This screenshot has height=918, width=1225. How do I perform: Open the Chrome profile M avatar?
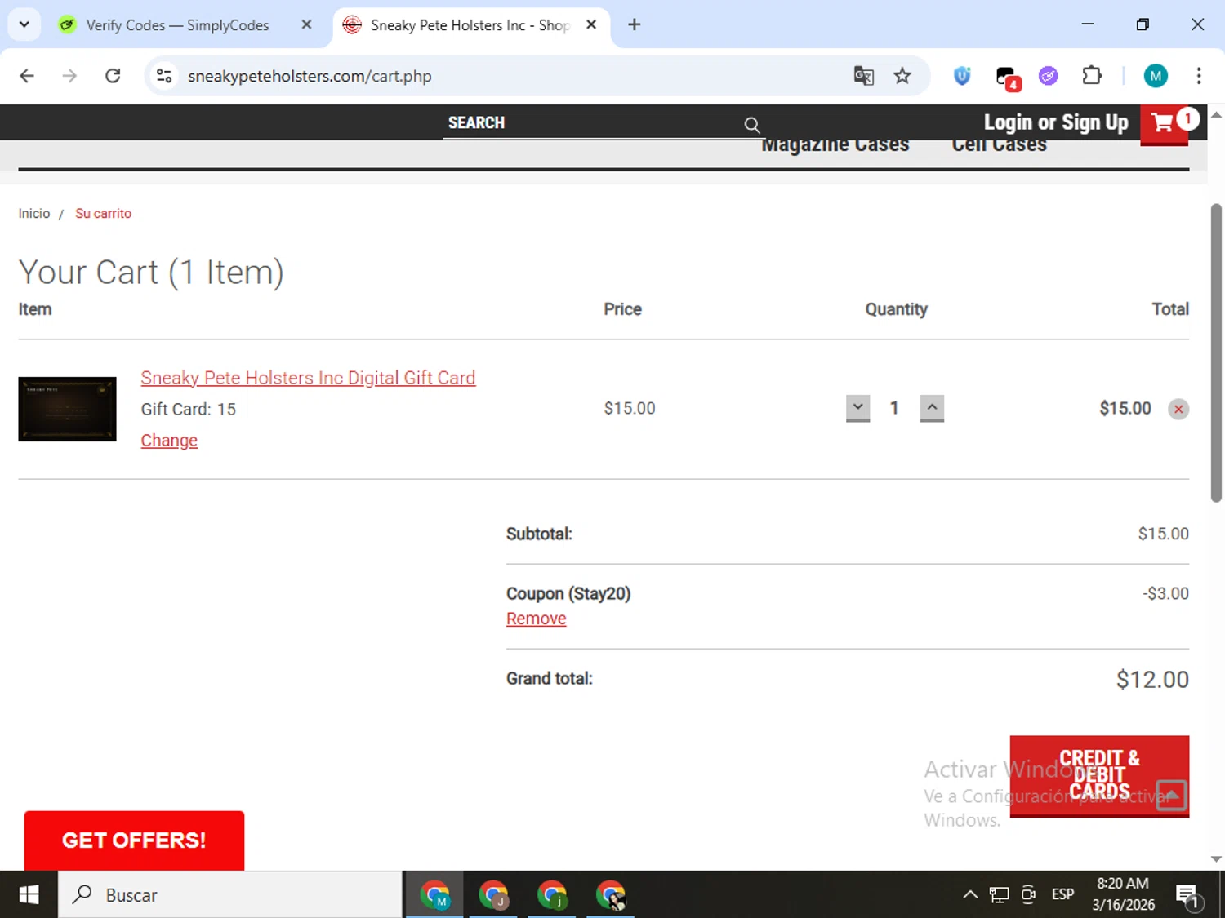tap(1156, 76)
